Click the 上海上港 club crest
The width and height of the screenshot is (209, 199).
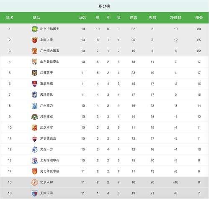pyautogui.click(x=35, y=40)
